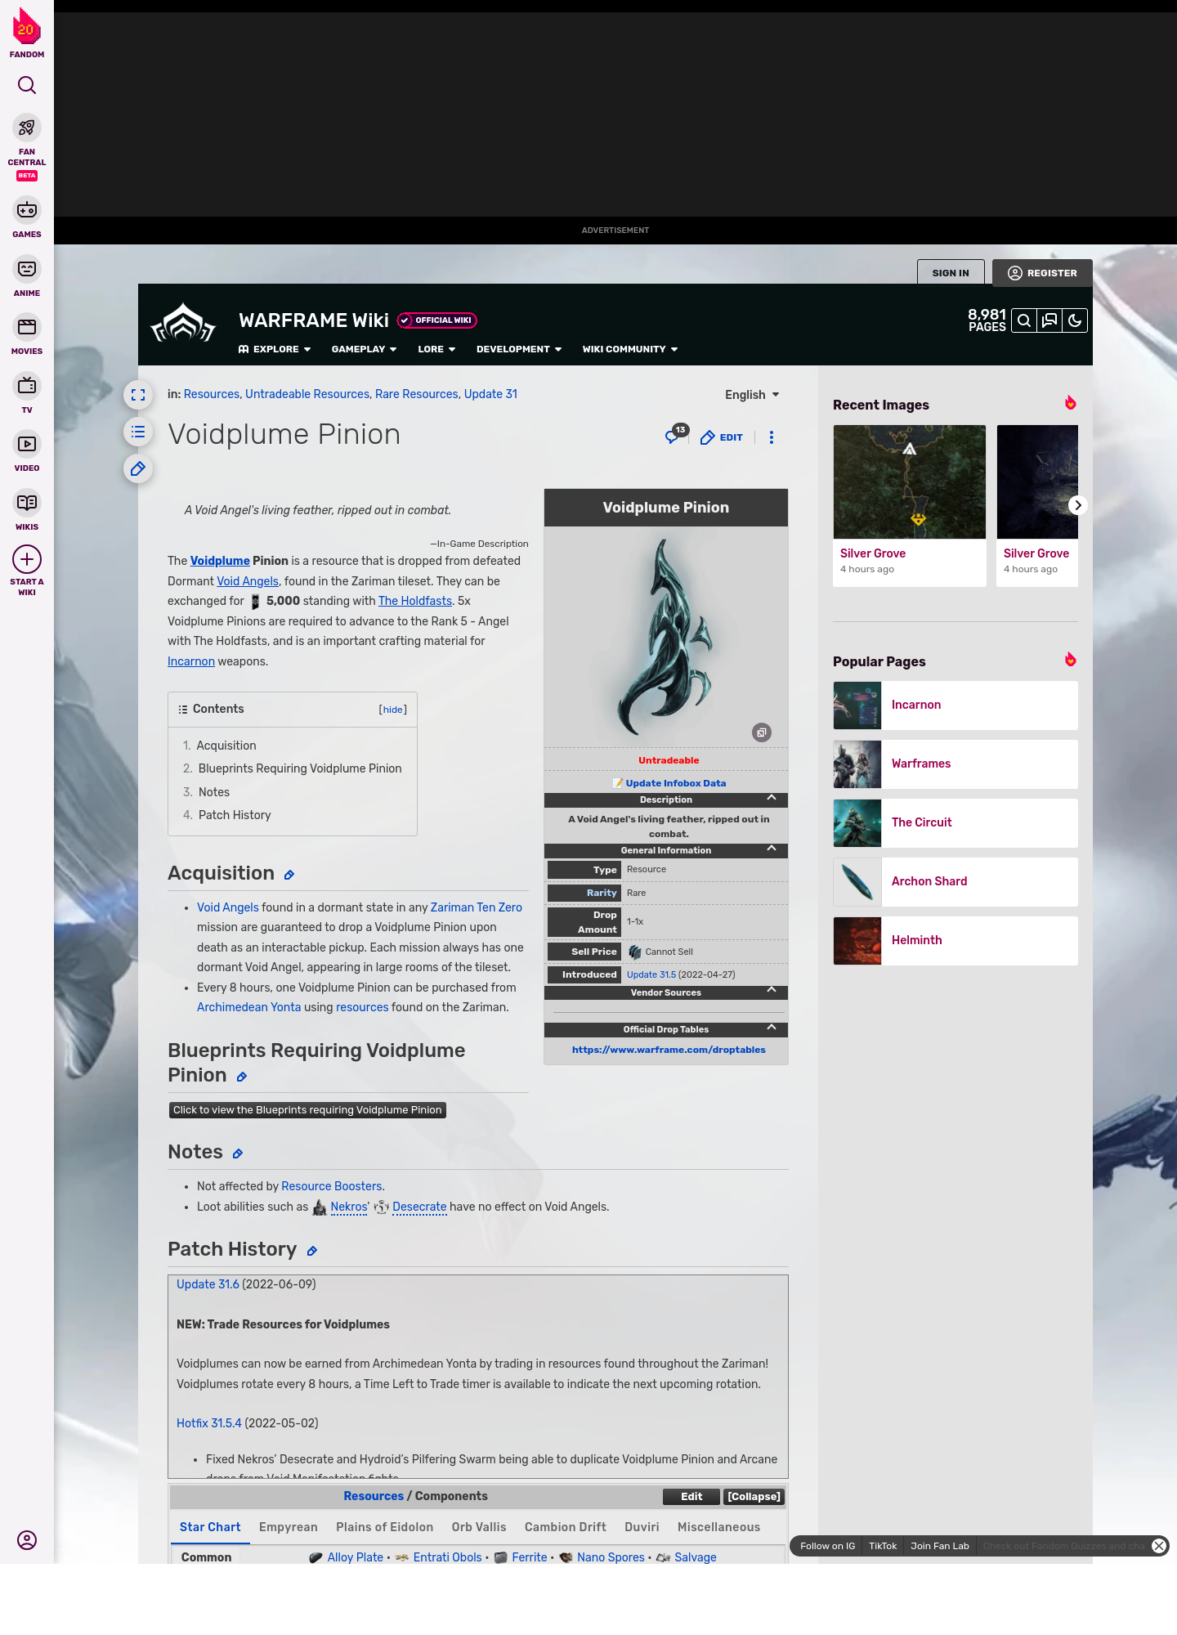Edit Blueprints Requiring Voidplume Pinion section
The image size is (1177, 1635).
click(x=242, y=1077)
